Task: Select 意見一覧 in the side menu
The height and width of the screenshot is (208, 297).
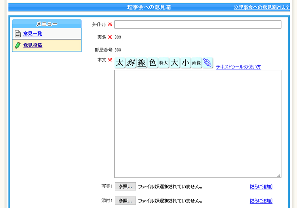Action: click(32, 34)
